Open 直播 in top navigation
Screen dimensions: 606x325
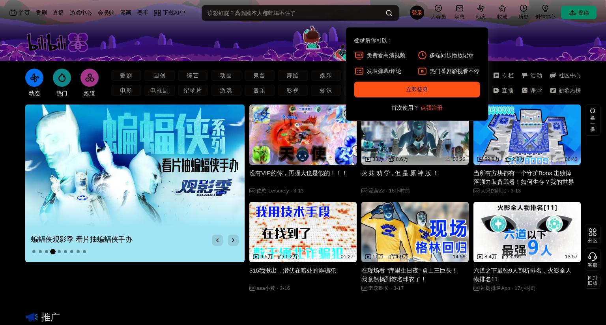click(58, 13)
